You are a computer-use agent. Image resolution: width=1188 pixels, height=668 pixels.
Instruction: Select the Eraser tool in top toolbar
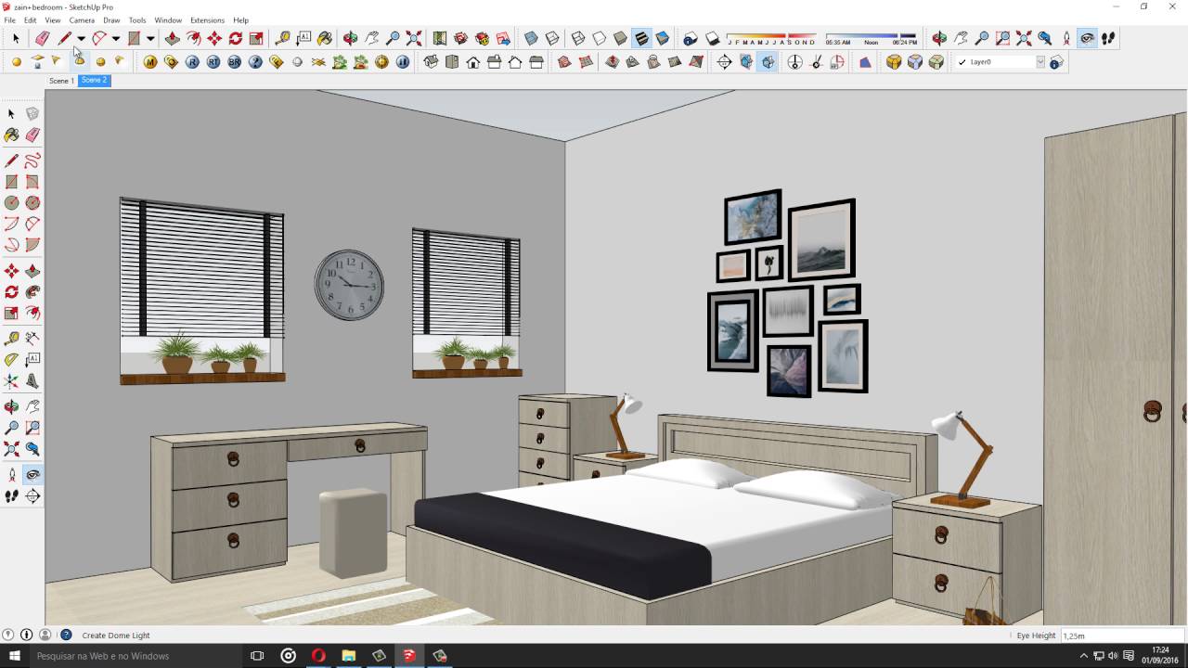point(42,38)
